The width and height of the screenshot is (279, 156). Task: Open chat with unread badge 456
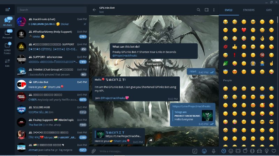52,47
